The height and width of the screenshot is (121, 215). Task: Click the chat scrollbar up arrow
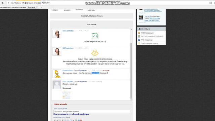(x=131, y=29)
